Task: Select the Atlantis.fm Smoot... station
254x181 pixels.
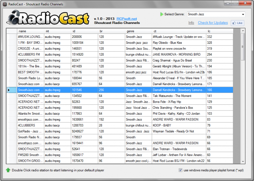Action: [30, 114]
